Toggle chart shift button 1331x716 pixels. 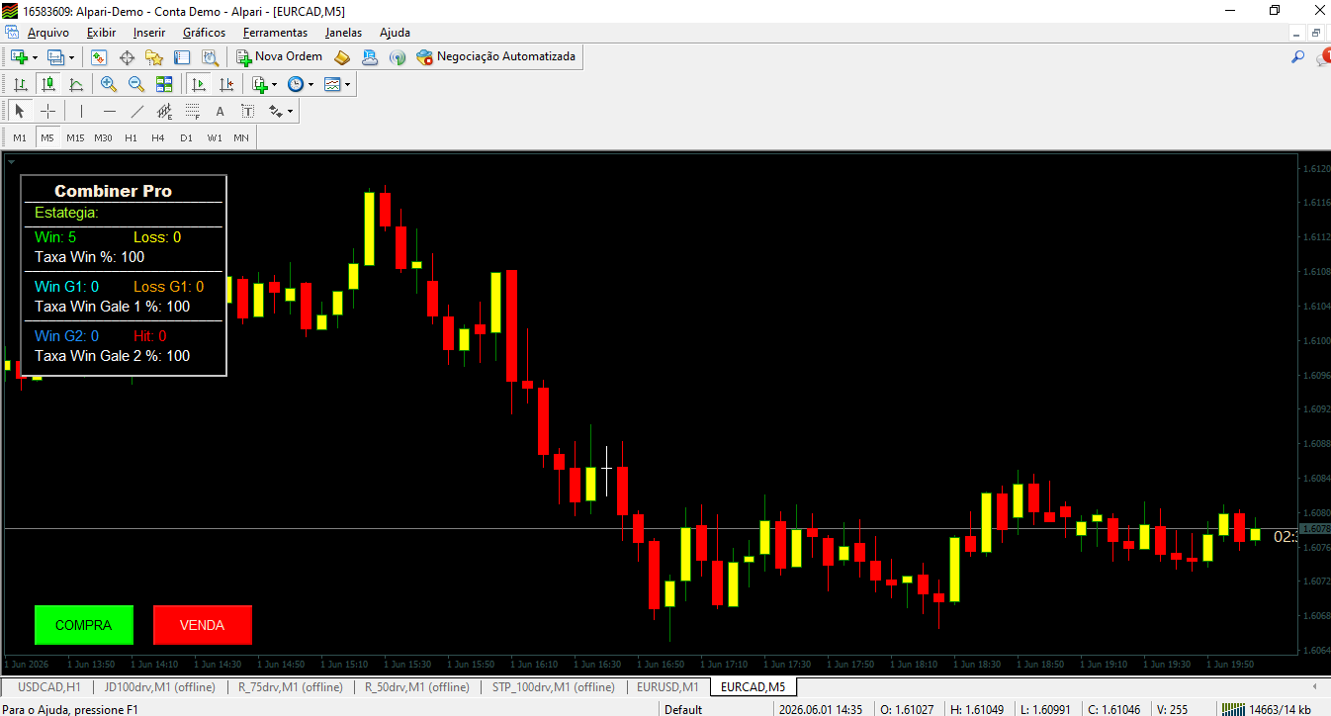pos(226,84)
